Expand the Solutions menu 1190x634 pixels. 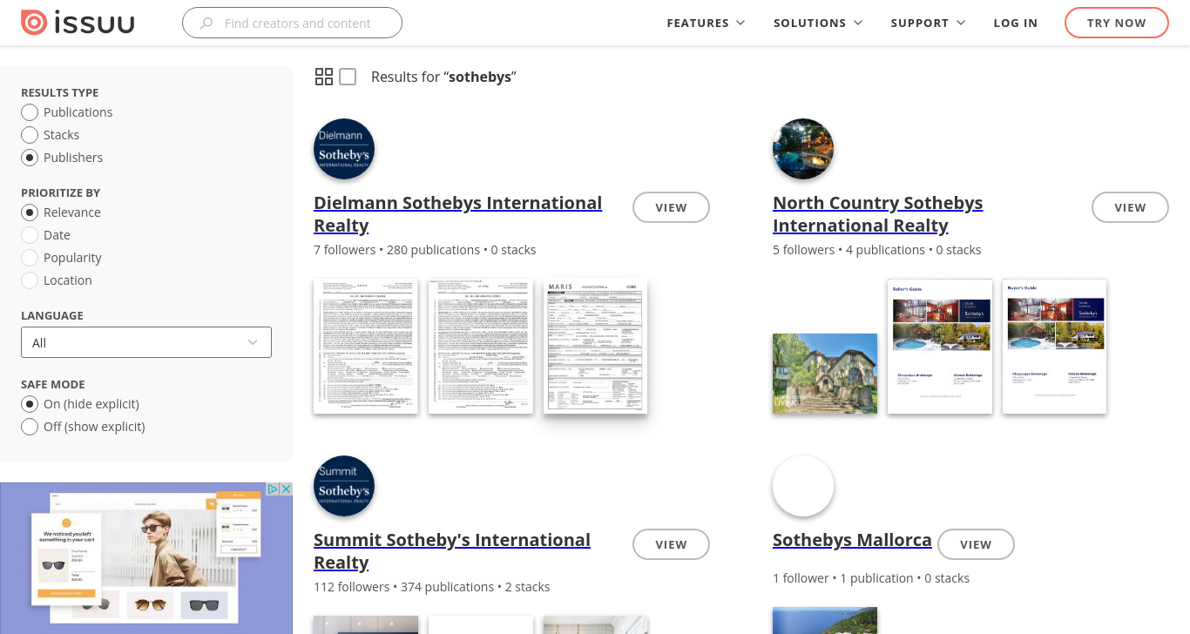[818, 24]
